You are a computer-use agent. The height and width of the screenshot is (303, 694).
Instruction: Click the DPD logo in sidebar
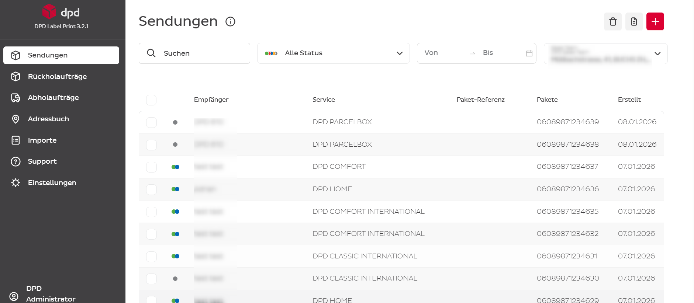61,12
